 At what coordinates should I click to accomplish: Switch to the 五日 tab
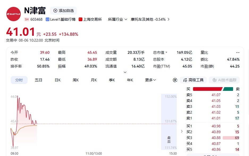click(39, 80)
